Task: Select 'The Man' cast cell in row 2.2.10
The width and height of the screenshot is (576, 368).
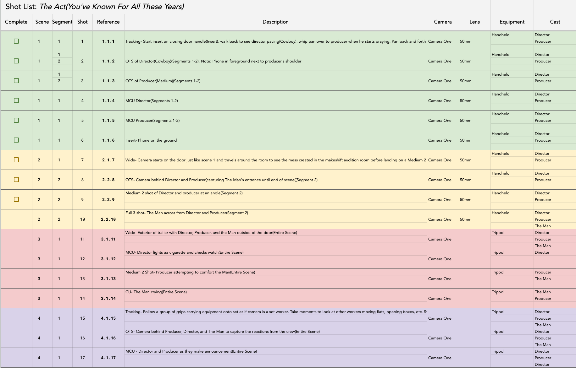Action: coord(555,226)
